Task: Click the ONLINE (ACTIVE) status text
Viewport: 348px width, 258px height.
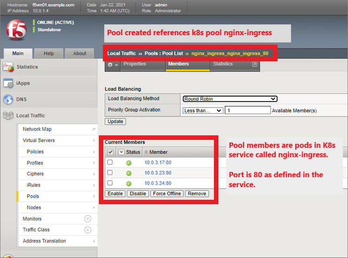Action: 55,22
